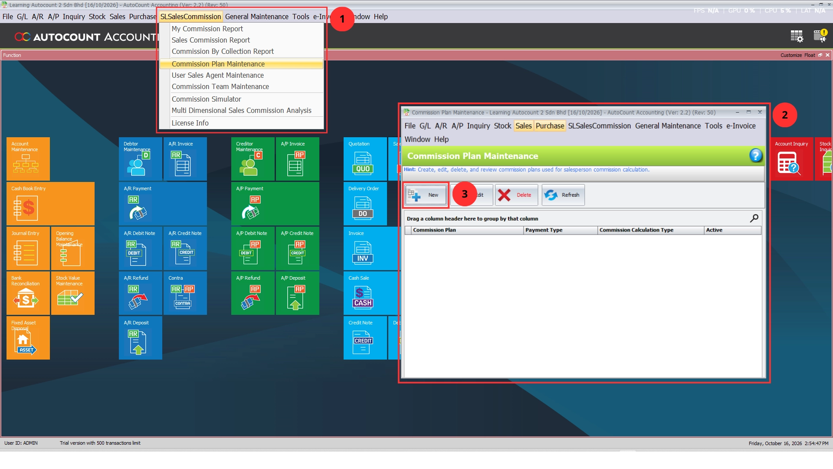This screenshot has height=469, width=833.
Task: Sort by Commission Plan column header
Action: [x=467, y=230]
